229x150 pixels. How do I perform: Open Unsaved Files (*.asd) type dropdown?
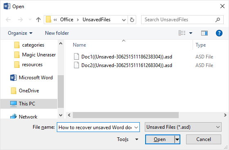pyautogui.click(x=183, y=127)
